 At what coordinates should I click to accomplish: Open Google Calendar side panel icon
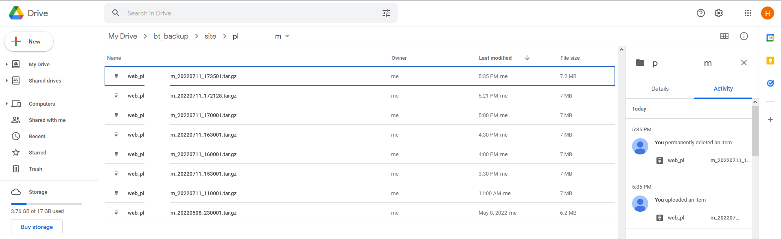(x=770, y=38)
